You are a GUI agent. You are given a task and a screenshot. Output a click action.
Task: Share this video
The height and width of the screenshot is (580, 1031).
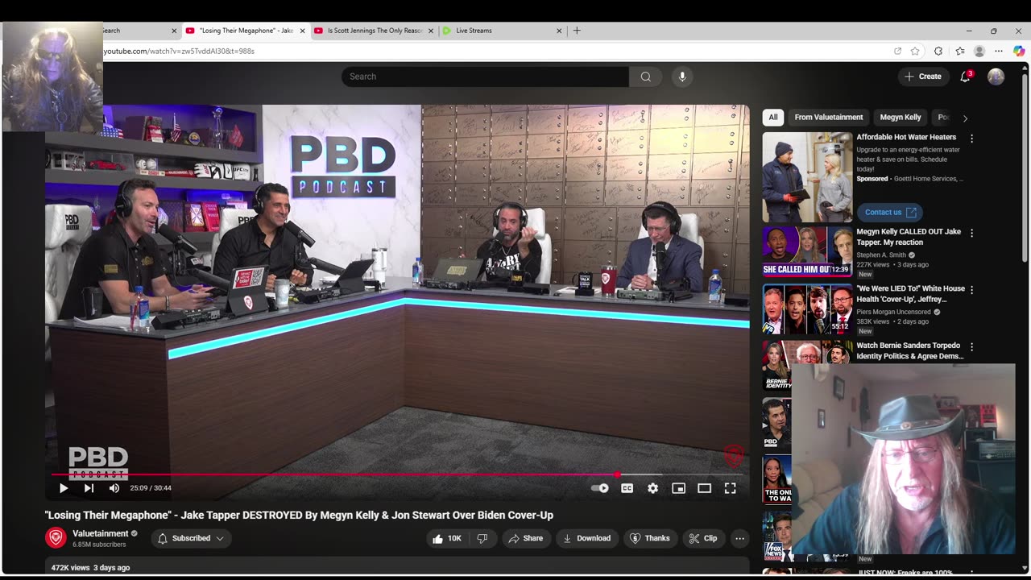525,538
